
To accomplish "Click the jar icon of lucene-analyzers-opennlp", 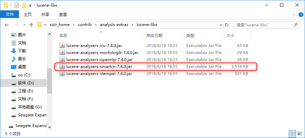I will (x=62, y=60).
